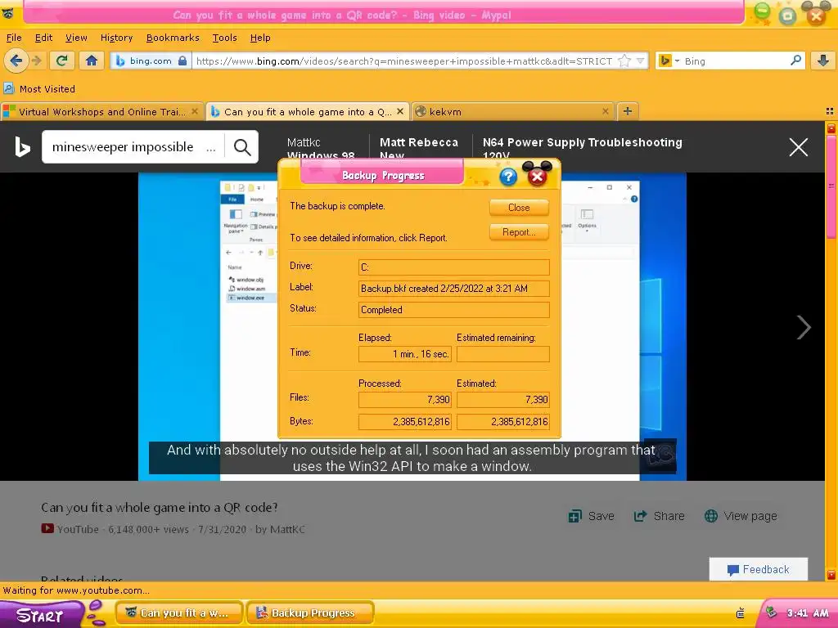This screenshot has height=628, width=838.
Task: Open the Mattkc Windows 98 related video
Action: [321, 149]
